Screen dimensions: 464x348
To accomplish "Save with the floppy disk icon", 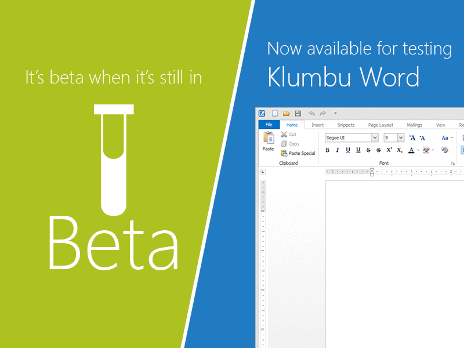I will pos(298,113).
